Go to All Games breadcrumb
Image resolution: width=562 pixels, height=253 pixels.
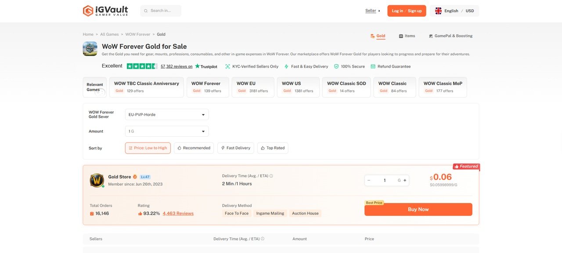pyautogui.click(x=109, y=34)
